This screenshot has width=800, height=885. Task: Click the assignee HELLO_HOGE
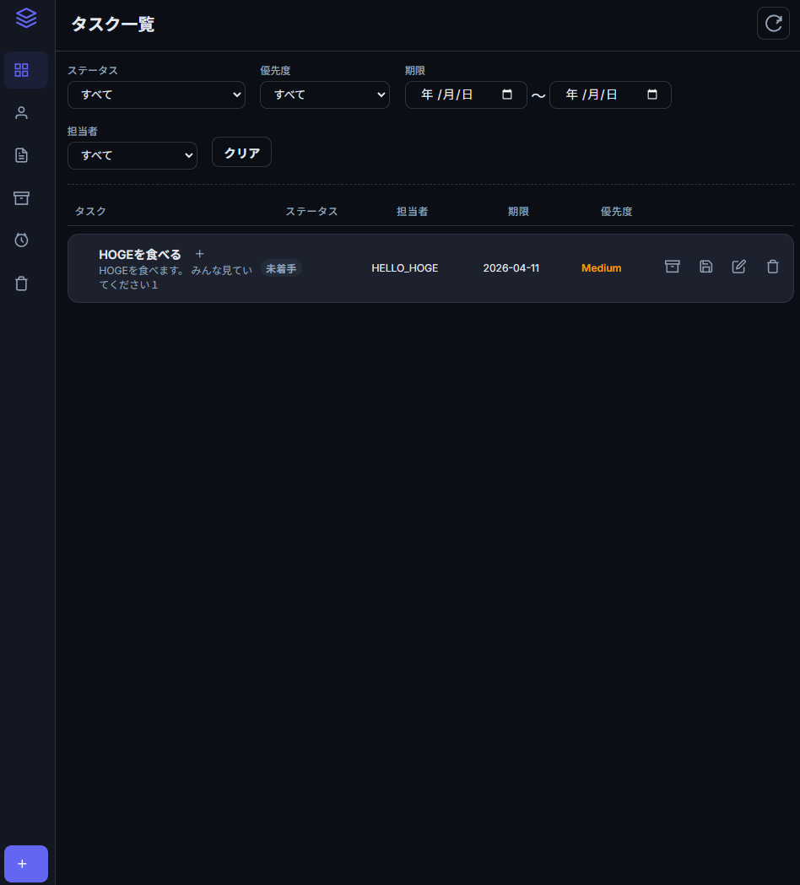point(405,268)
